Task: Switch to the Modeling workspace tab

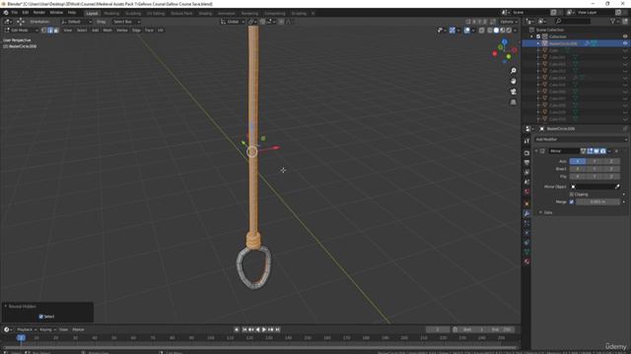Action: [x=111, y=13]
